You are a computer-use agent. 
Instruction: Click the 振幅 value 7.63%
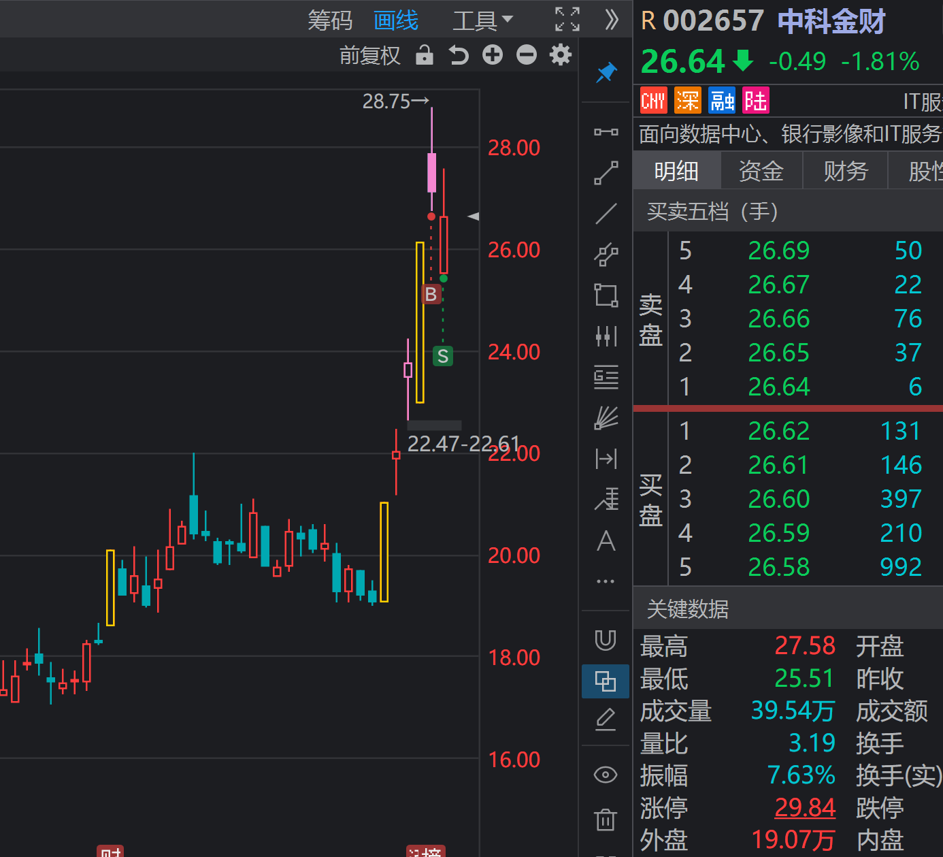[x=801, y=775]
